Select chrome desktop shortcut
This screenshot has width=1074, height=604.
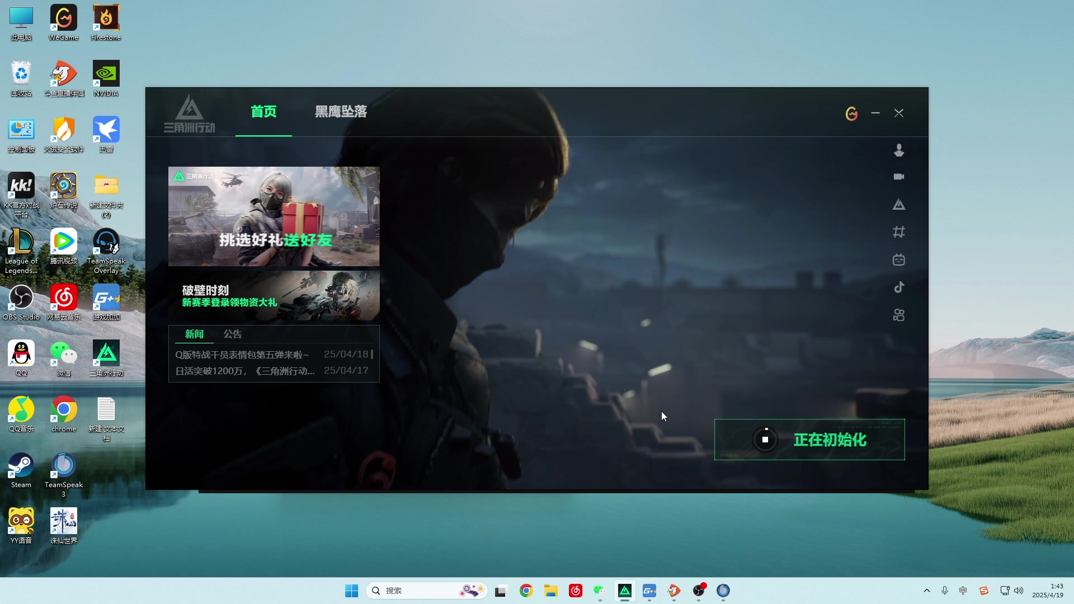pos(64,414)
